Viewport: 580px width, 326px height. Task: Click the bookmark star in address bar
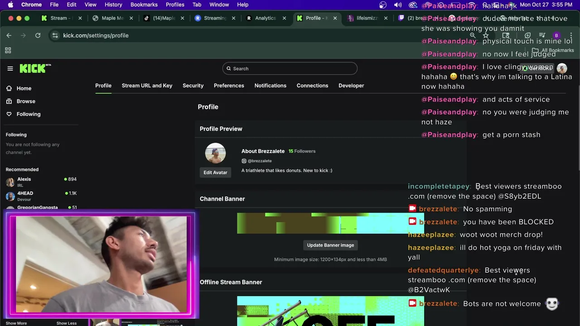(486, 35)
